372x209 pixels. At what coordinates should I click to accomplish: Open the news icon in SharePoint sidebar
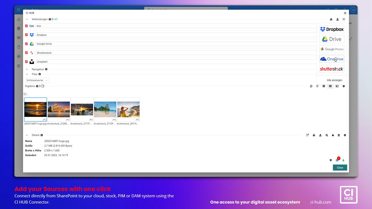pos(19,38)
